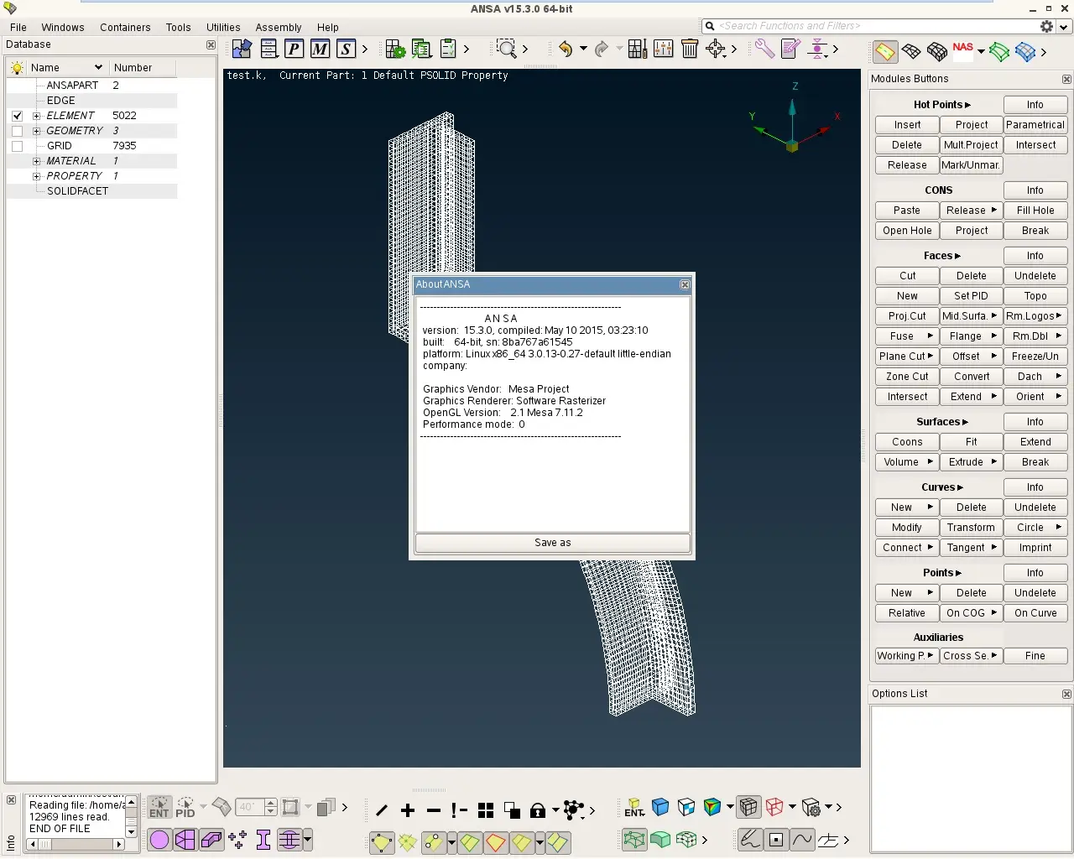Click the minus icon in bottom toolbar
This screenshot has width=1074, height=859.
pos(434,810)
